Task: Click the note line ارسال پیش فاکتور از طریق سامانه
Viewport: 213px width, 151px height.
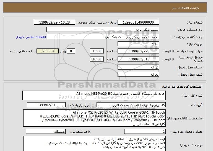Action: [x=129, y=139]
